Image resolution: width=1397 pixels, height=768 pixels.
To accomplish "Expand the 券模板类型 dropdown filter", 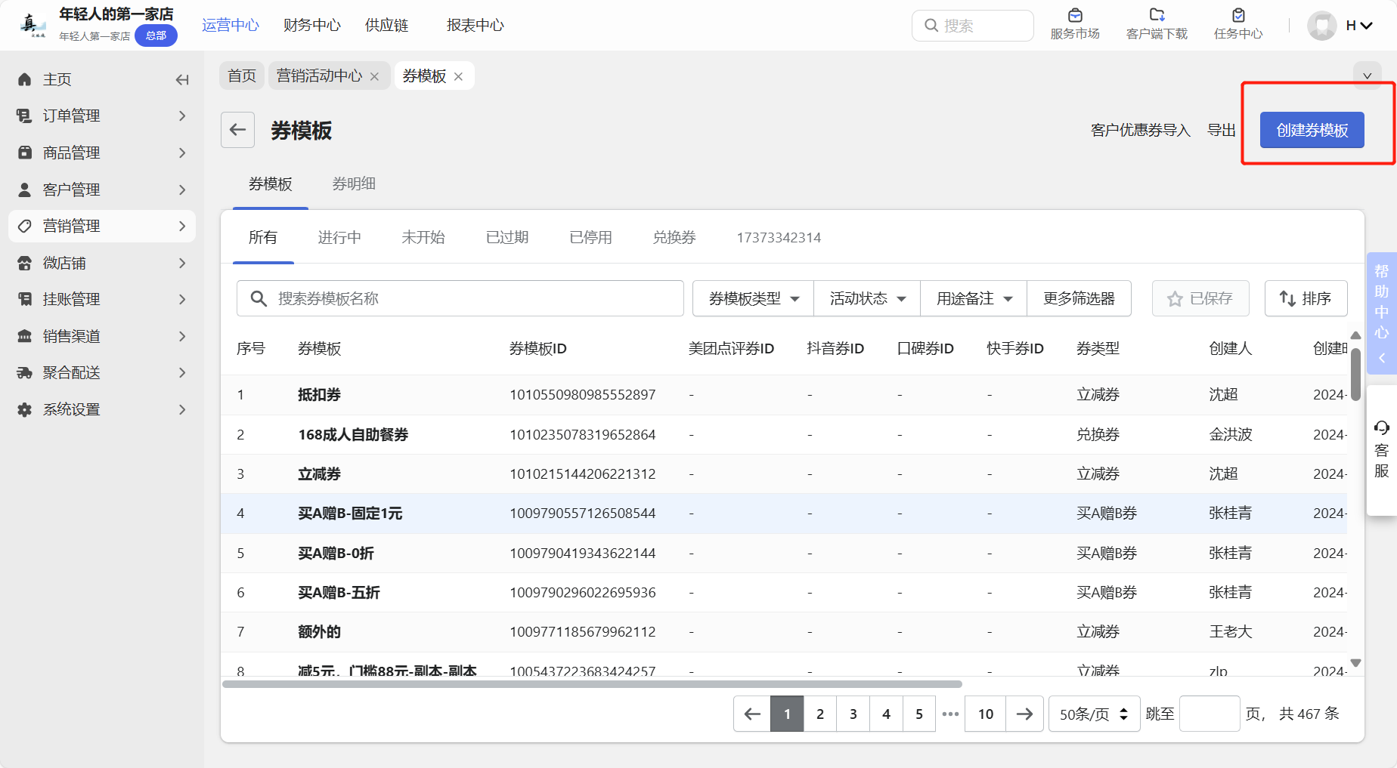I will tap(753, 299).
